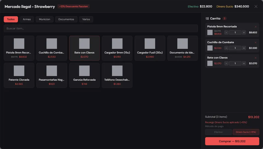Select the Pistola 9mm Recortada item card

click(x=19, y=48)
